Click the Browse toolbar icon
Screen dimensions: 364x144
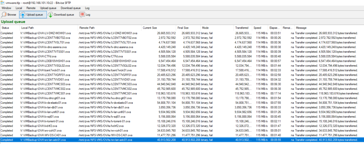coord(4,15)
